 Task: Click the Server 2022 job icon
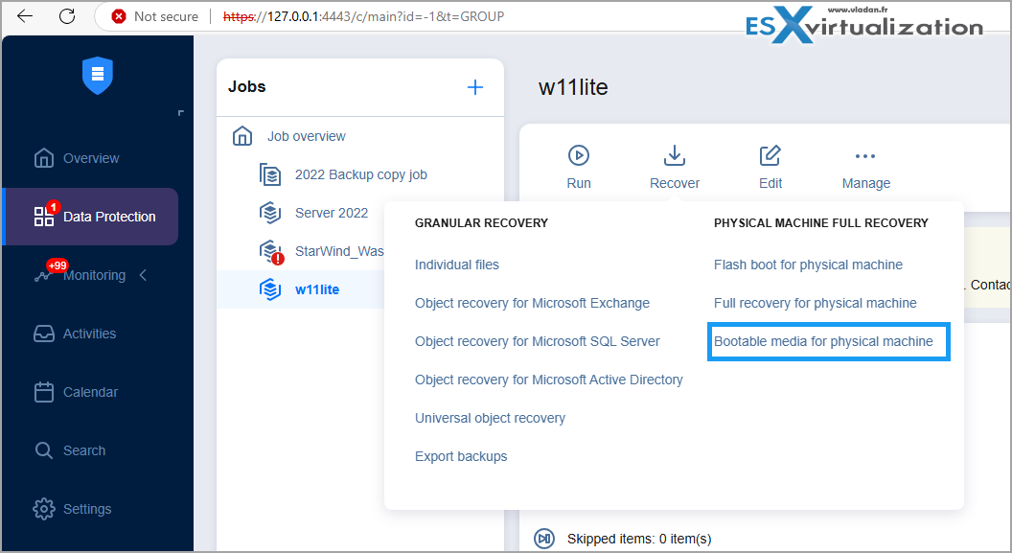270,213
